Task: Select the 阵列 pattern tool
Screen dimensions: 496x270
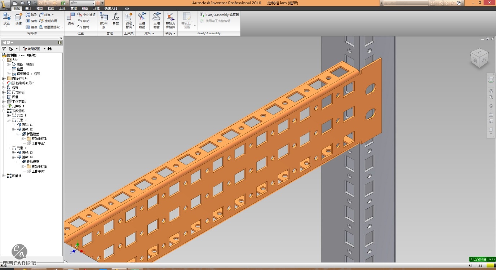Action: tap(31, 15)
